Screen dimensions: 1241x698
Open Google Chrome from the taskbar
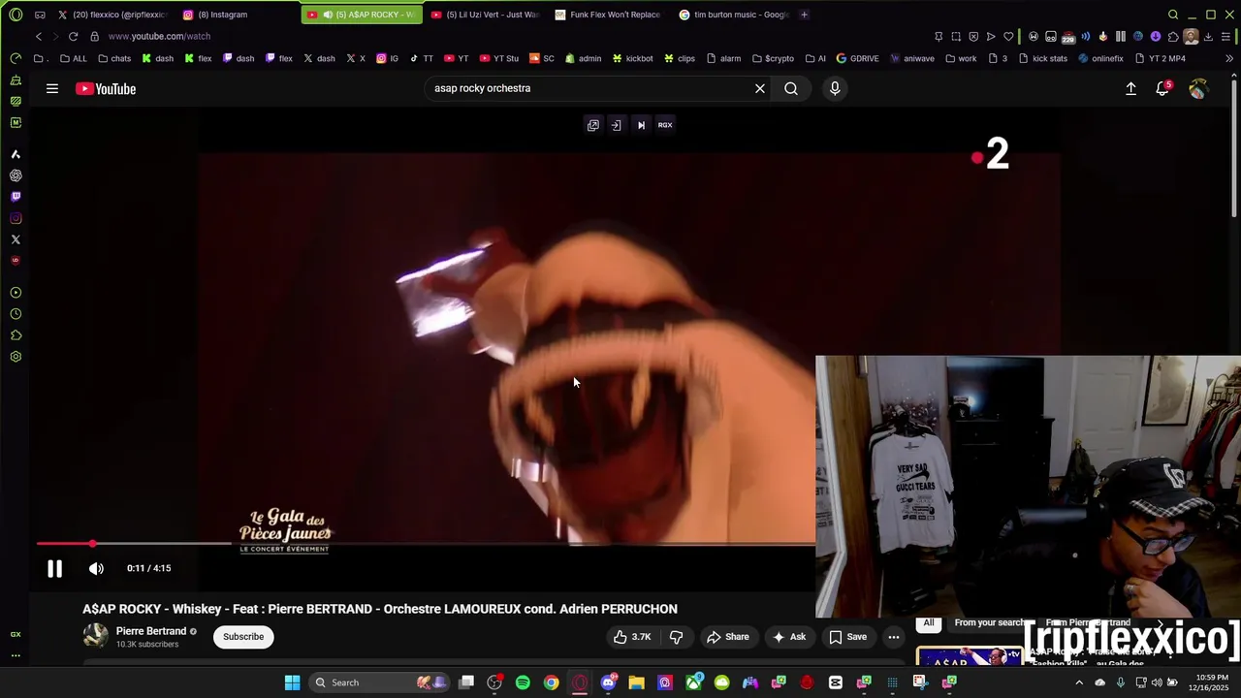click(x=551, y=682)
